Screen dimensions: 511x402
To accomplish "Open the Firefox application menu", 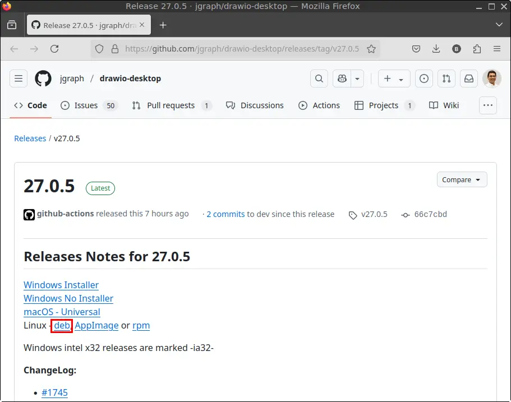I will [496, 49].
